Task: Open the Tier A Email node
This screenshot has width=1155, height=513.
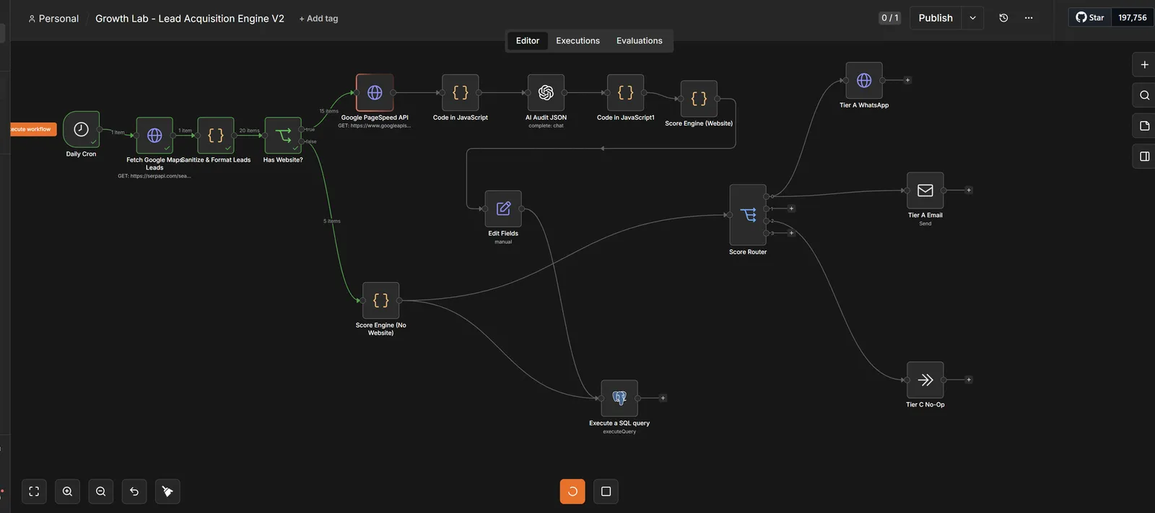Action: point(925,190)
